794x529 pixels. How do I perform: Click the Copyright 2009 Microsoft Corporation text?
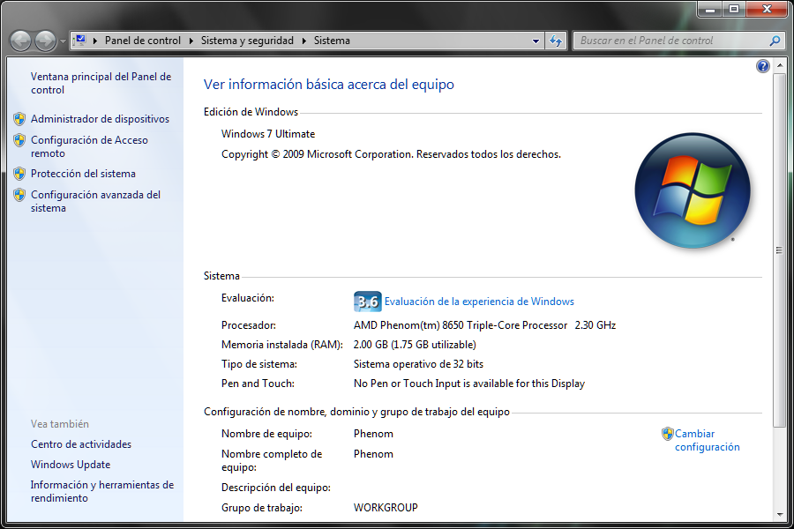tap(391, 154)
